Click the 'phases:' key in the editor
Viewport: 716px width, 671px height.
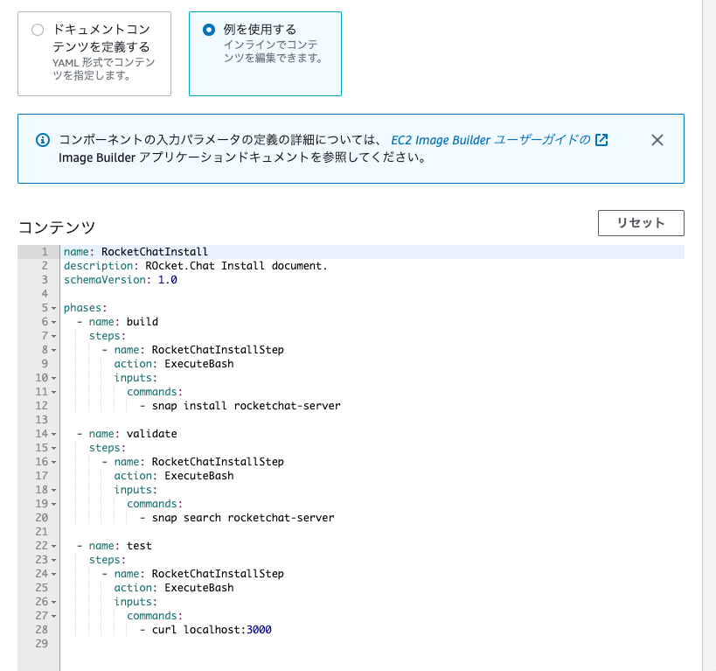point(85,308)
